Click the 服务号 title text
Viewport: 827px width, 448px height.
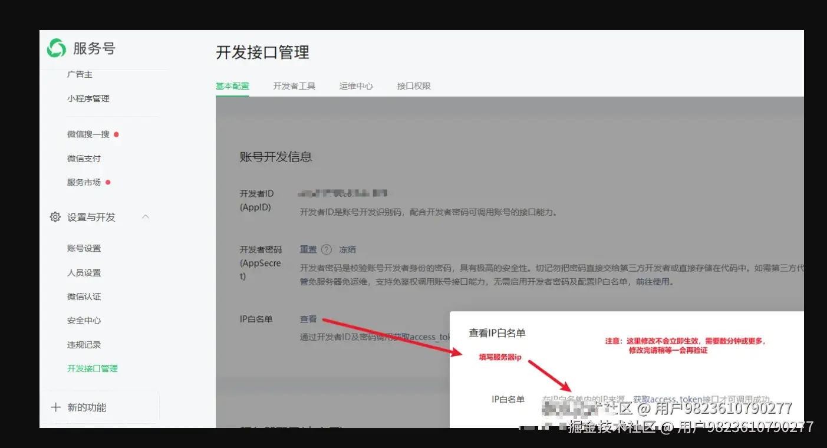click(94, 48)
